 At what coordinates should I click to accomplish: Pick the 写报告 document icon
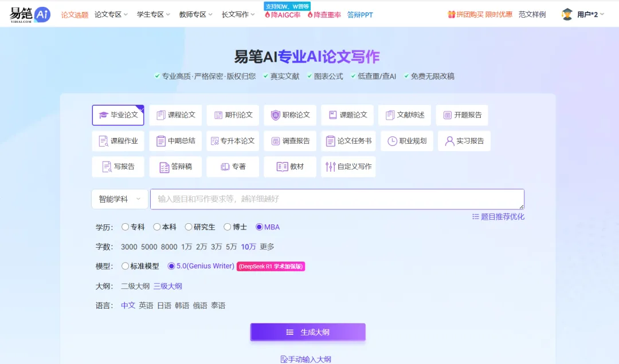click(107, 167)
